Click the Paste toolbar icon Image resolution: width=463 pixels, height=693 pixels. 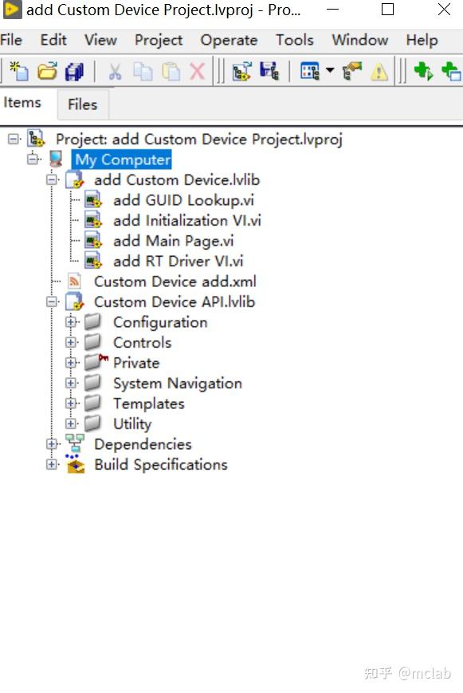169,71
